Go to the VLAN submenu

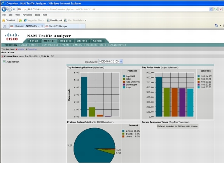[x=66, y=45]
